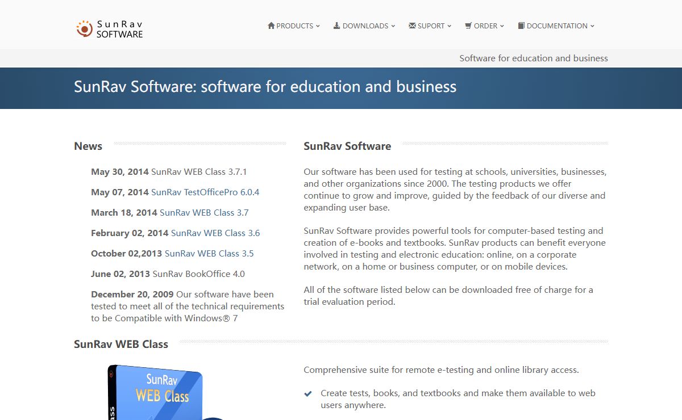Click the 'March 18, 2014' news date
This screenshot has width=682, height=420.
point(124,212)
